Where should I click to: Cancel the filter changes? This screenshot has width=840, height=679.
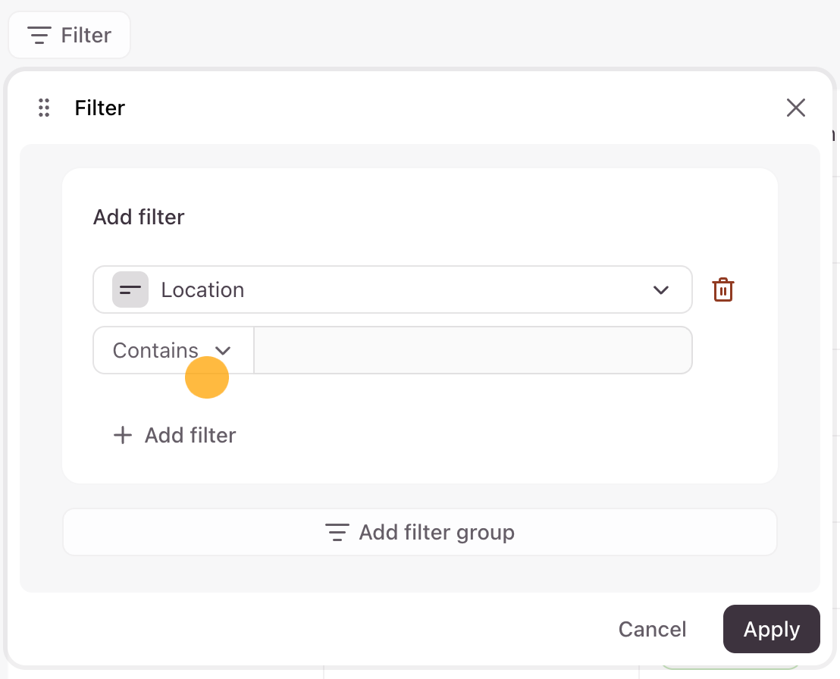pyautogui.click(x=652, y=629)
